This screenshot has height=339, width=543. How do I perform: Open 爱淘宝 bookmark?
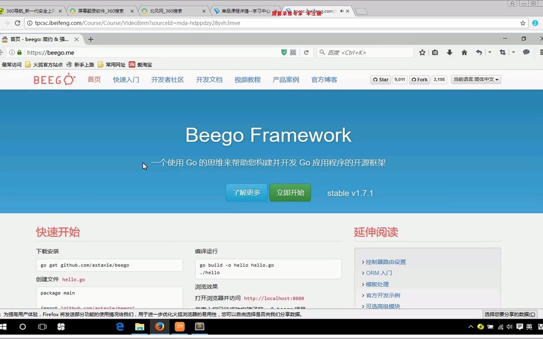coord(140,65)
